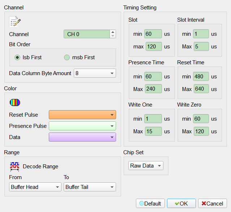Click the Reset Time Max field 640
Viewport: 231px width, 212px height.
(x=201, y=89)
